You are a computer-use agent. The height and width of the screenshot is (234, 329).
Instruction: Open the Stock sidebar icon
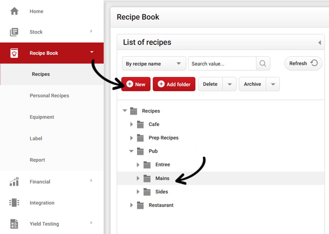(14, 32)
